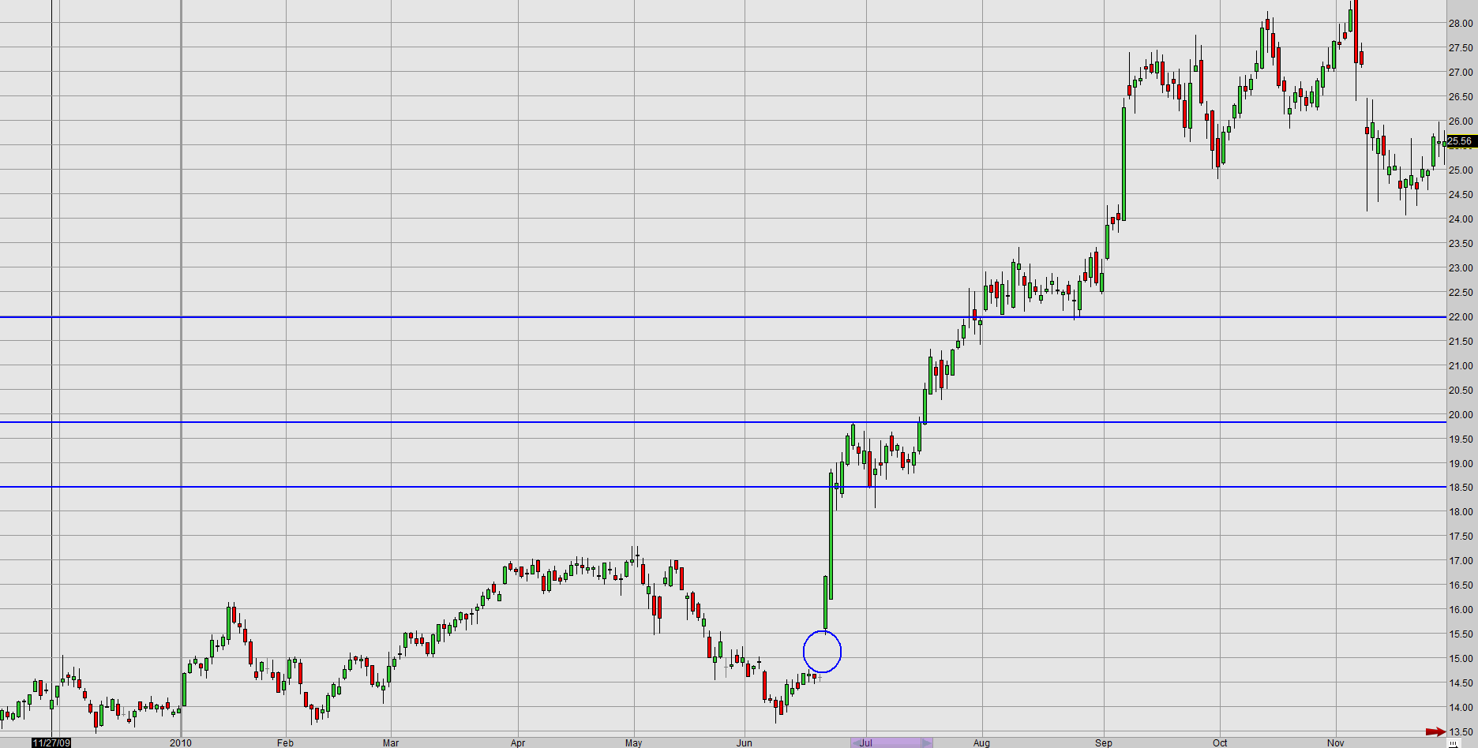Click the 23.50 price axis label
This screenshot has height=748, width=1478.
(1460, 244)
